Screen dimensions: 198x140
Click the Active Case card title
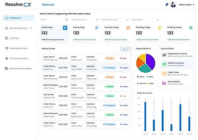pos(79,27)
